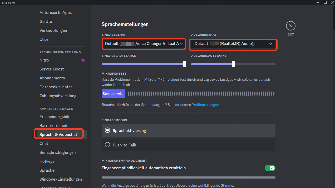The height and width of the screenshot is (188, 335).
Task: Open the Clips settings section
Action: [x=44, y=39]
